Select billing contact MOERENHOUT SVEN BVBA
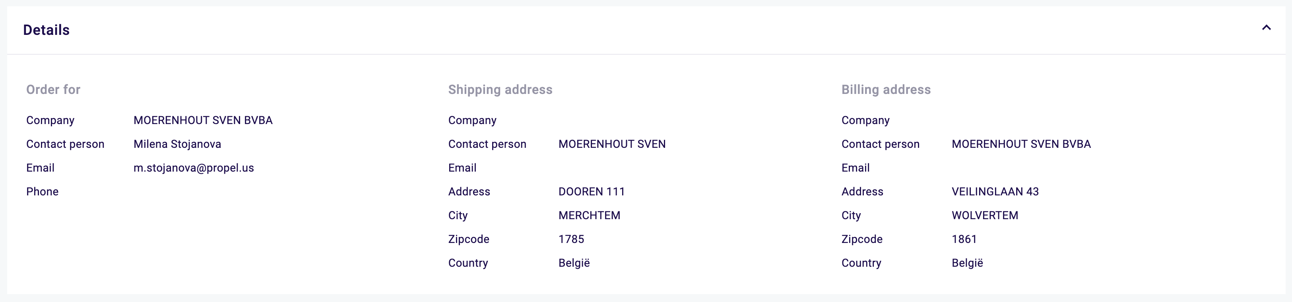Screen dimensions: 1292x302 point(1021,144)
